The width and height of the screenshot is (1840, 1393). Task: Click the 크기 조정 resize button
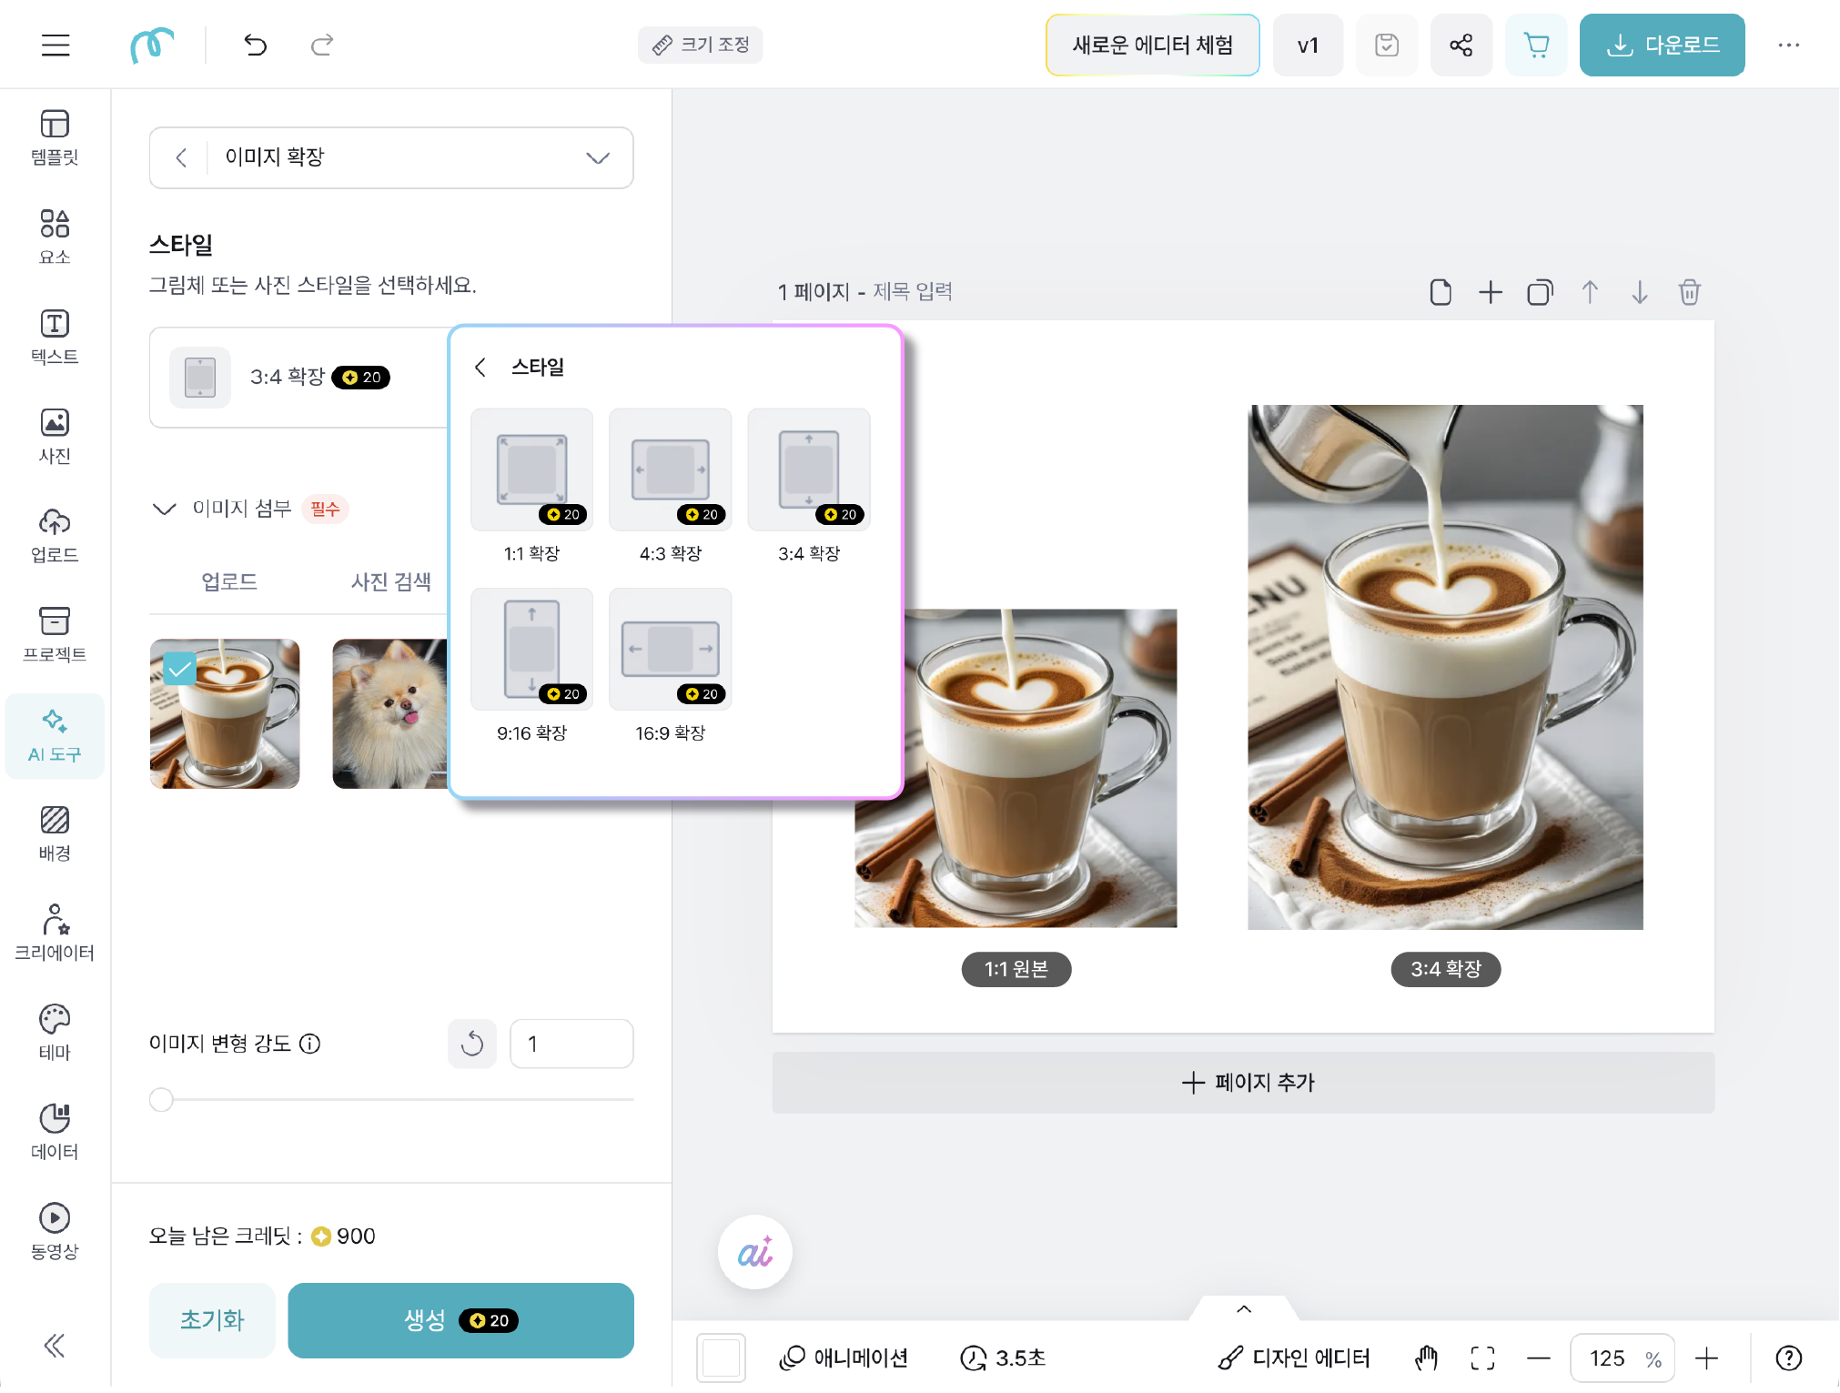click(701, 45)
